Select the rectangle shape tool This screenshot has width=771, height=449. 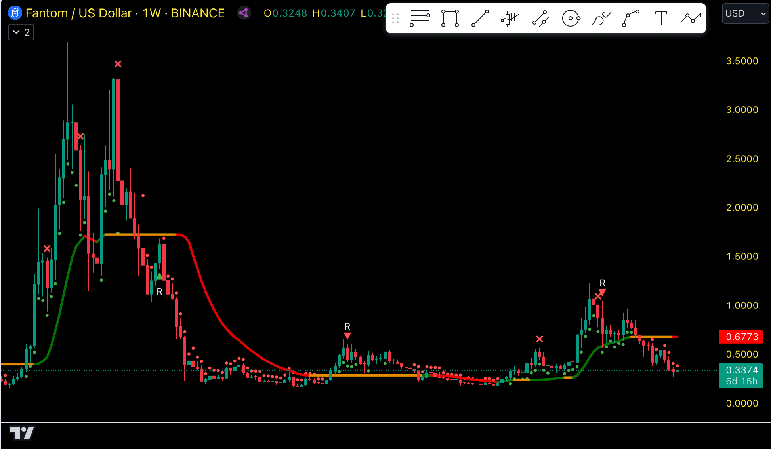(450, 18)
